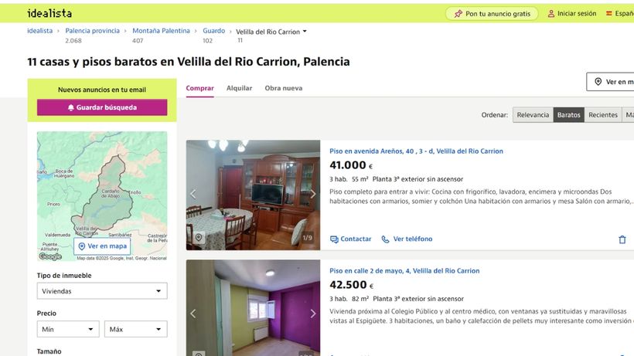Open the maximum price dropdown
Viewport: 634px width, 356px height.
pos(135,329)
